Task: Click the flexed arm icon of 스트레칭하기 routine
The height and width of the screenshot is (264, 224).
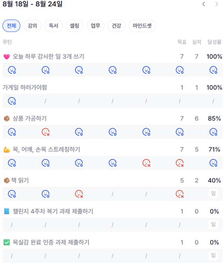Action: [7, 150]
